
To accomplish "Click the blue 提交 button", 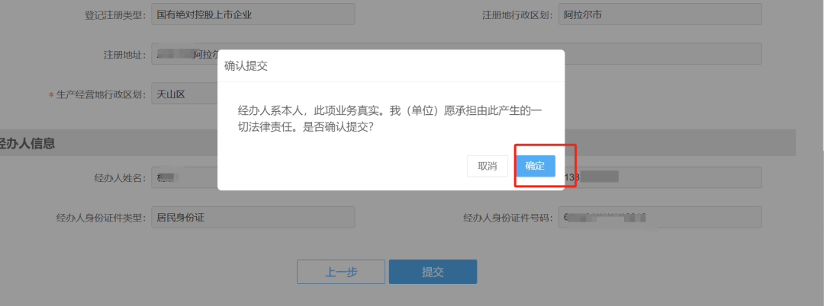I will tap(433, 272).
